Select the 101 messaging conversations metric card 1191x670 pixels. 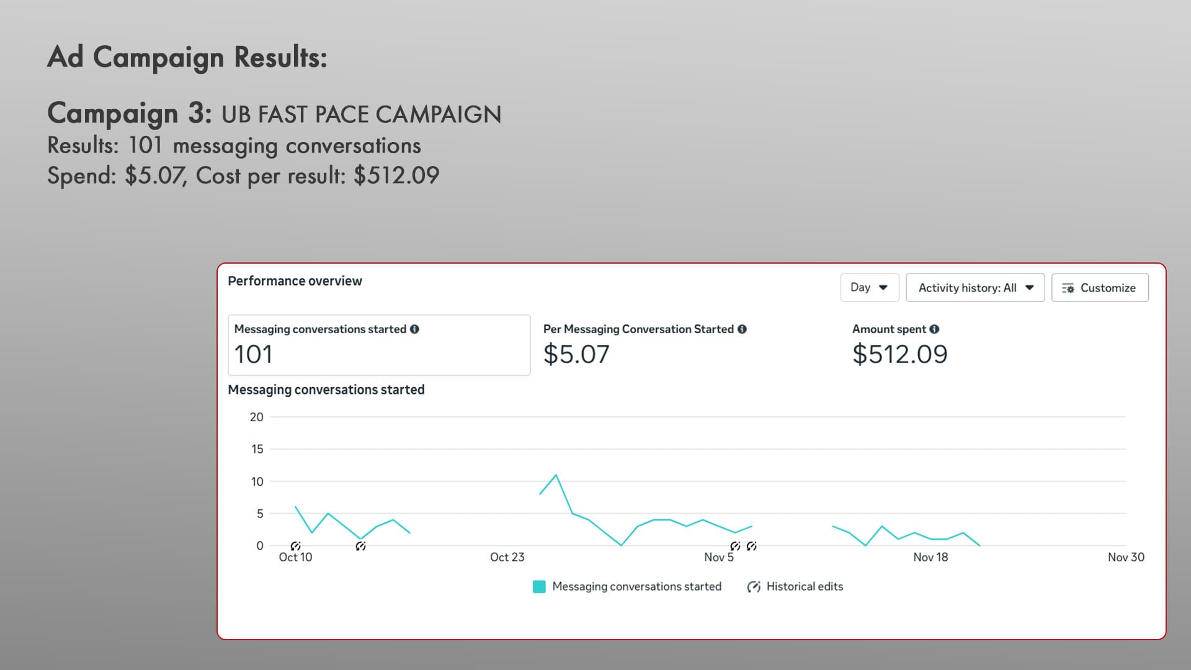click(x=379, y=345)
